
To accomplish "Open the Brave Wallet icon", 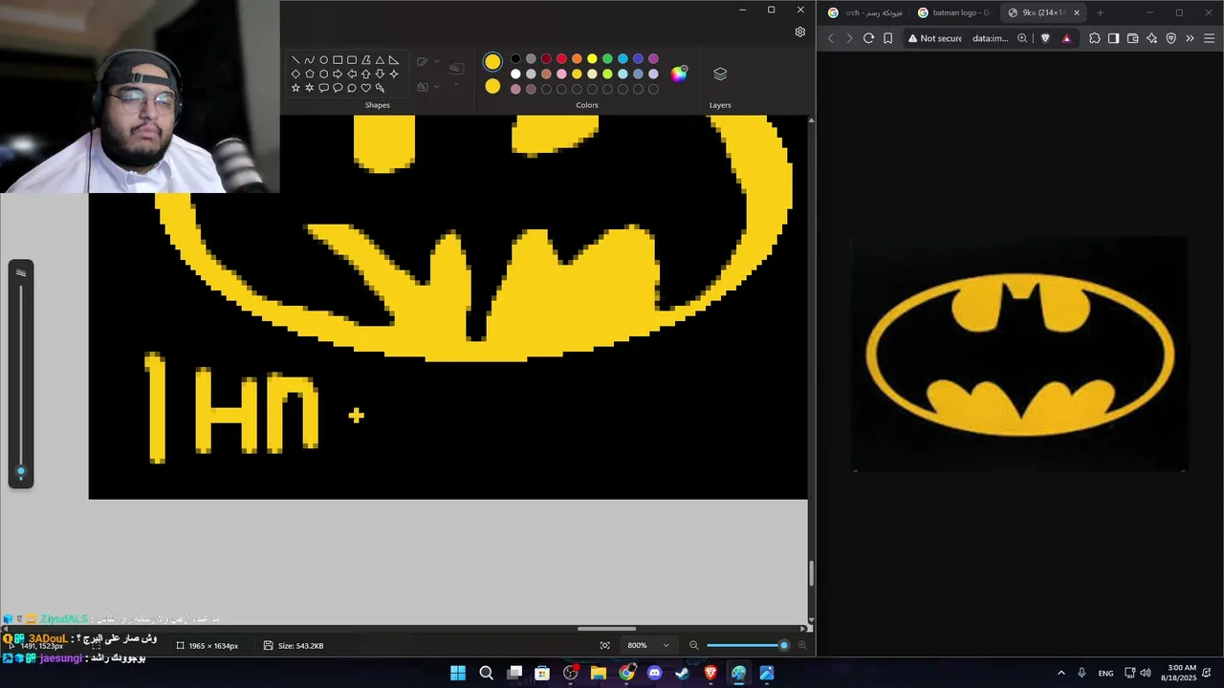I will pos(1132,38).
